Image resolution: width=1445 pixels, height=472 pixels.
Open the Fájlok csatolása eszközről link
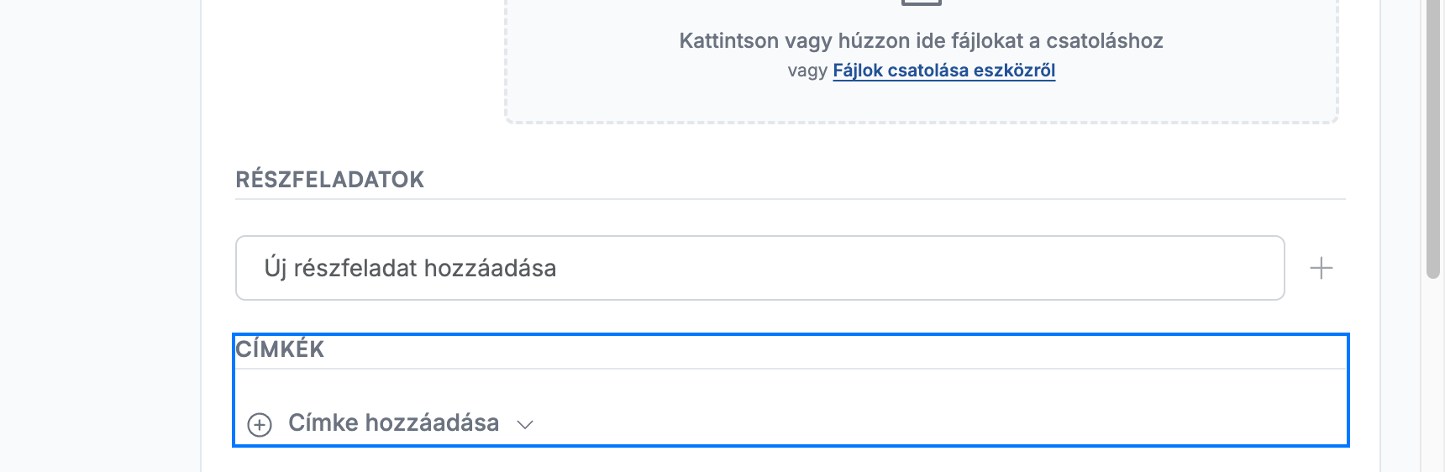pyautogui.click(x=943, y=71)
